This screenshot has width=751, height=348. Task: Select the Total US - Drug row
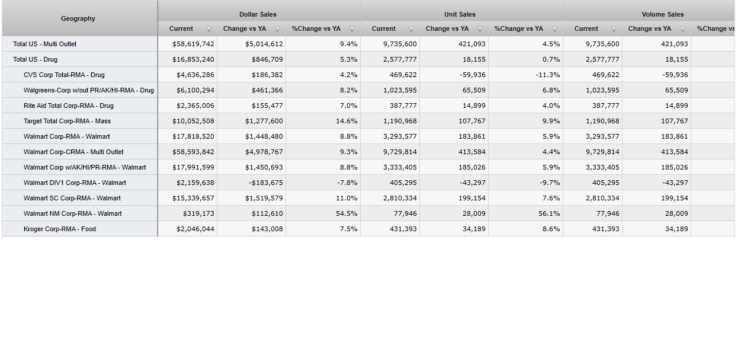point(36,59)
